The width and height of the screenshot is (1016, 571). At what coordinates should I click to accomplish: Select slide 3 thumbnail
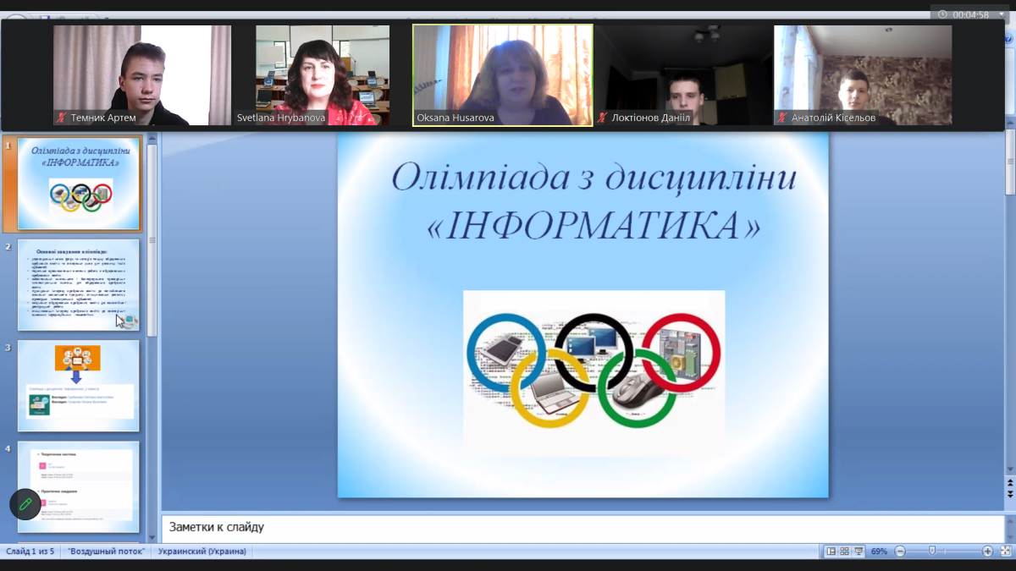pos(78,386)
